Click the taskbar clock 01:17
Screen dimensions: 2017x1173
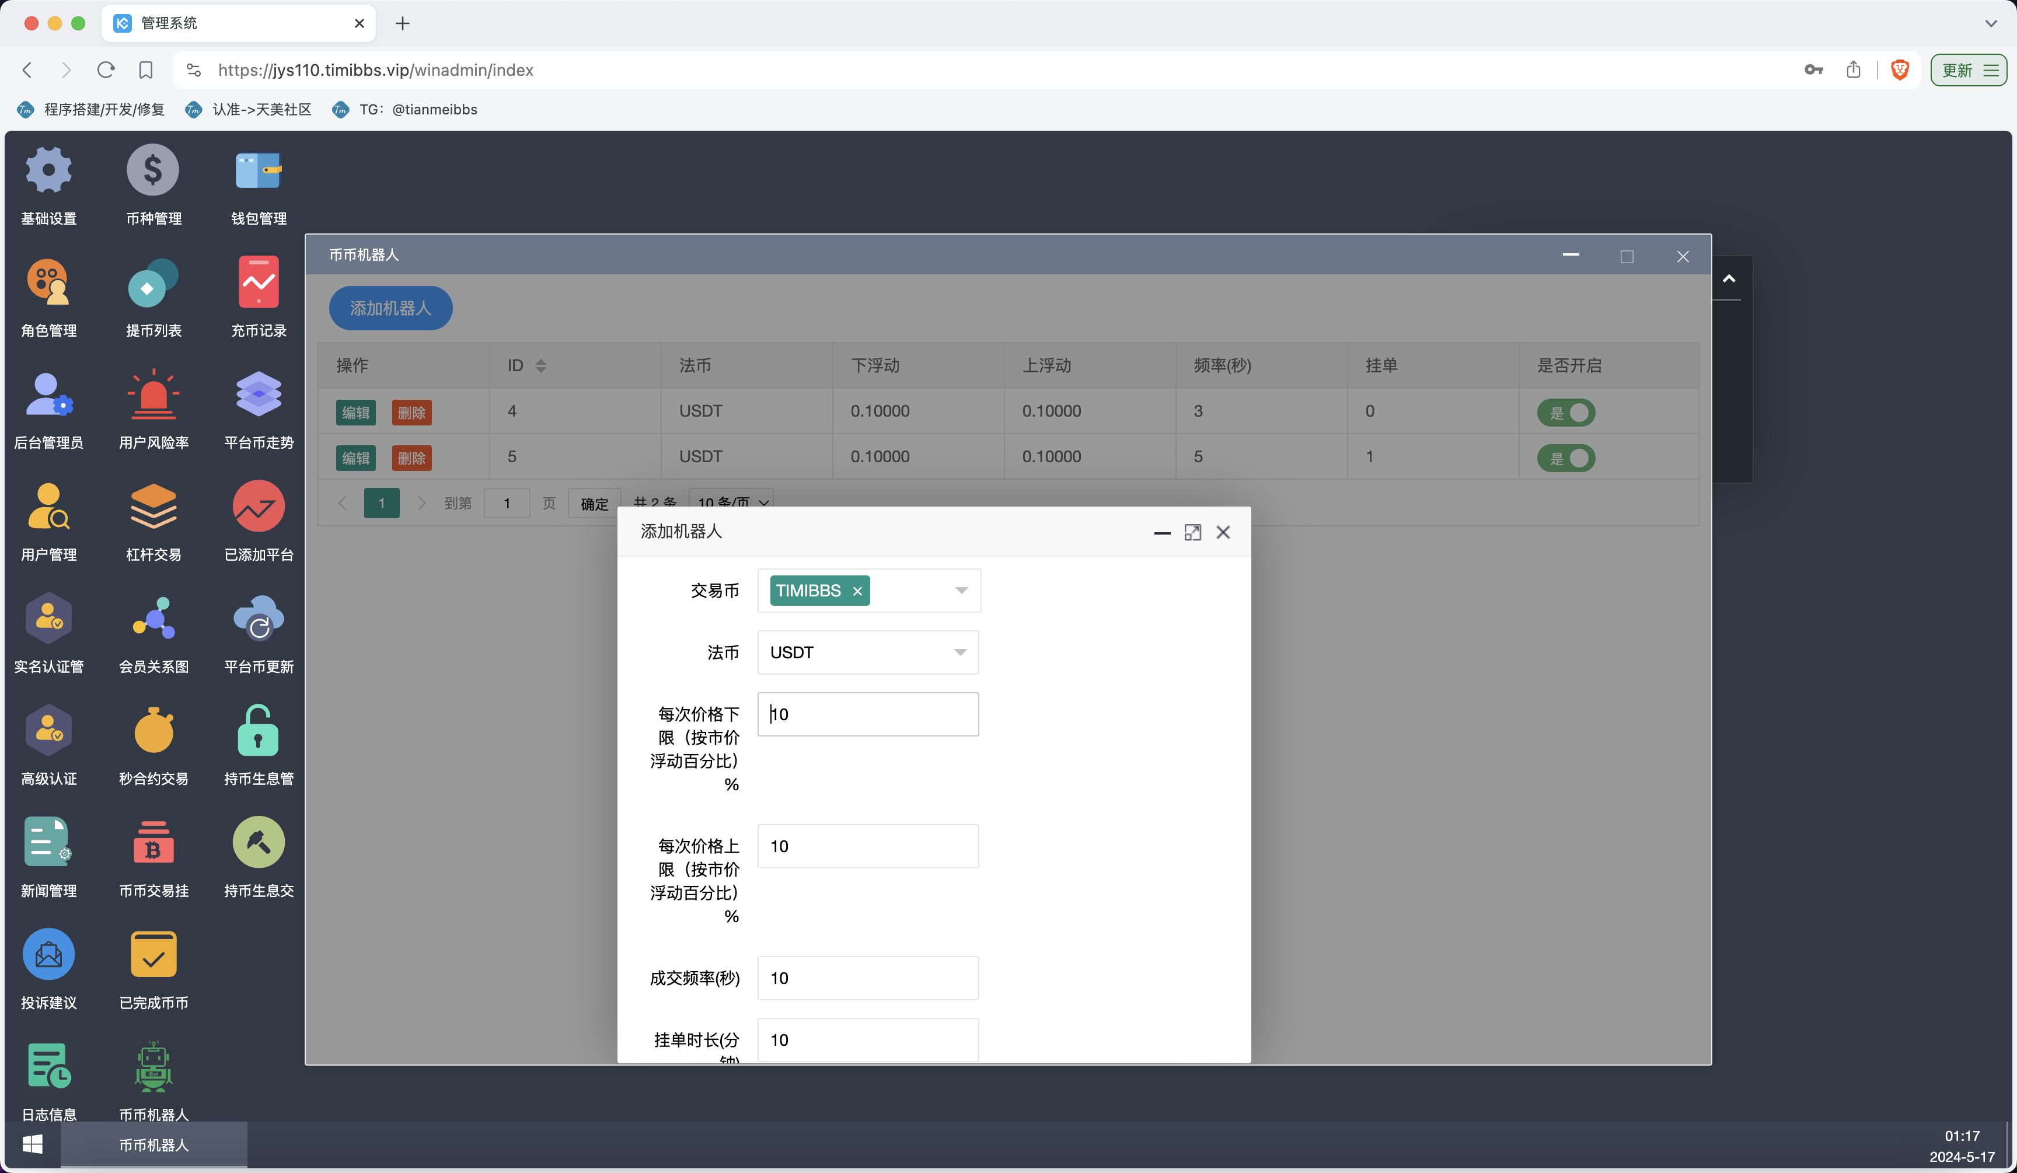click(x=1963, y=1136)
